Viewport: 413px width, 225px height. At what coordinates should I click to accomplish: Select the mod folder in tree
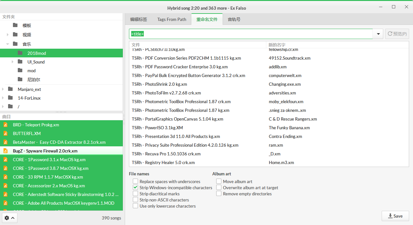click(61, 71)
